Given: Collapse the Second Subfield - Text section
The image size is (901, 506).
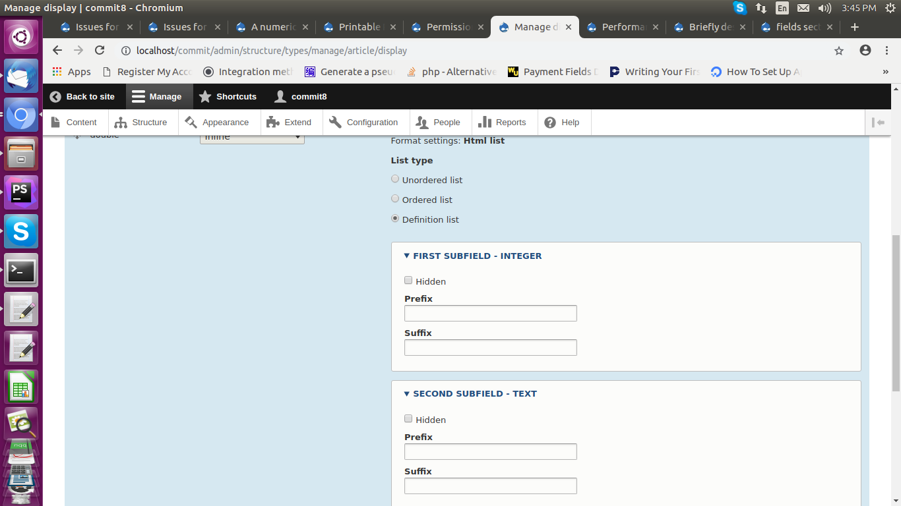Looking at the screenshot, I should [x=470, y=393].
